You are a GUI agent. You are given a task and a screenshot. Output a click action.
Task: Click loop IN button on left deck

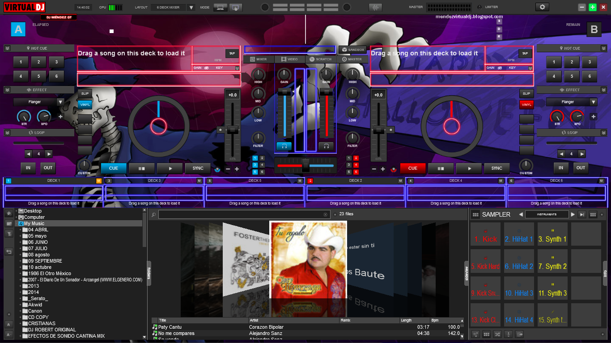tap(28, 168)
